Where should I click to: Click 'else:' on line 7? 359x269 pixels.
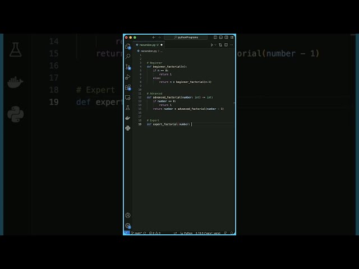click(157, 78)
